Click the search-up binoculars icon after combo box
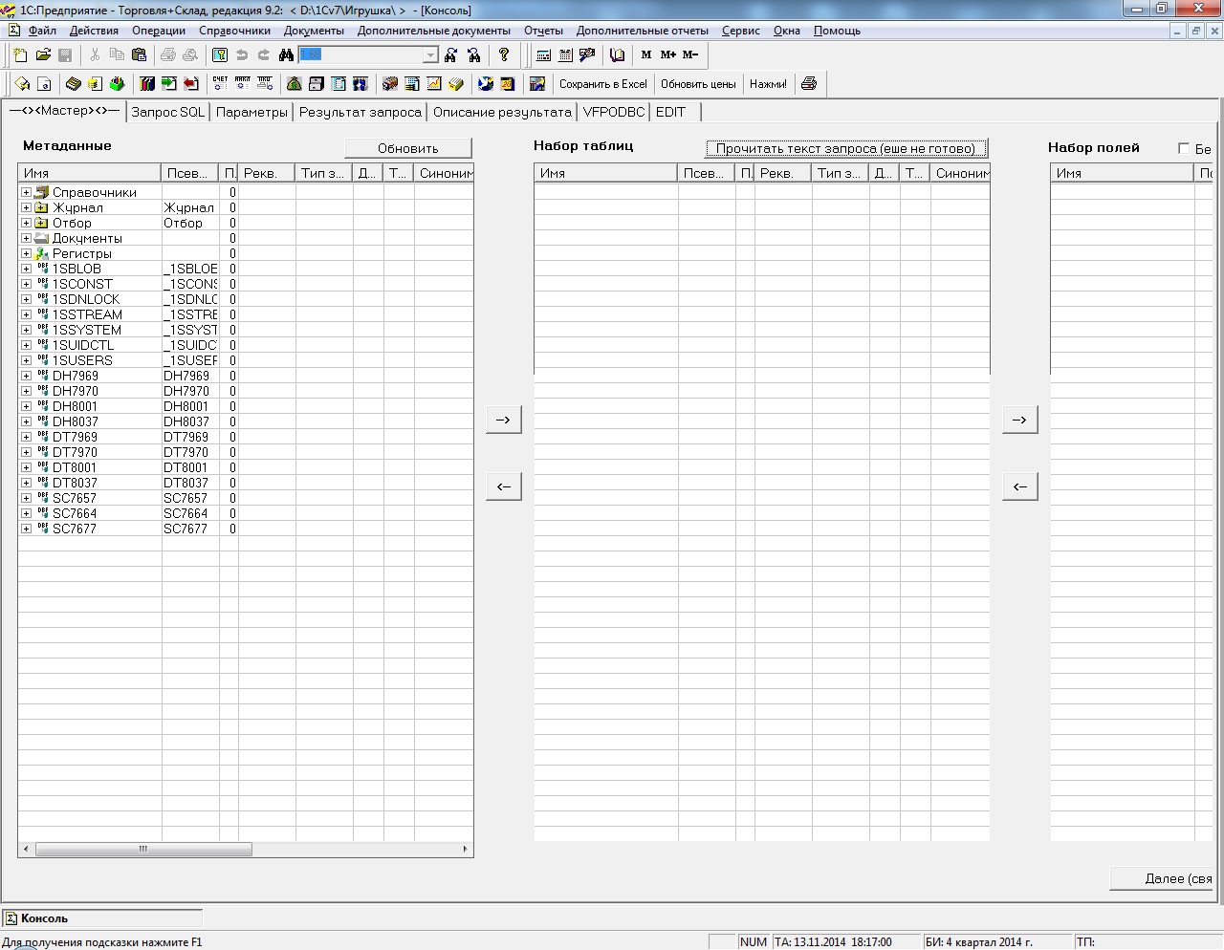 tap(450, 54)
